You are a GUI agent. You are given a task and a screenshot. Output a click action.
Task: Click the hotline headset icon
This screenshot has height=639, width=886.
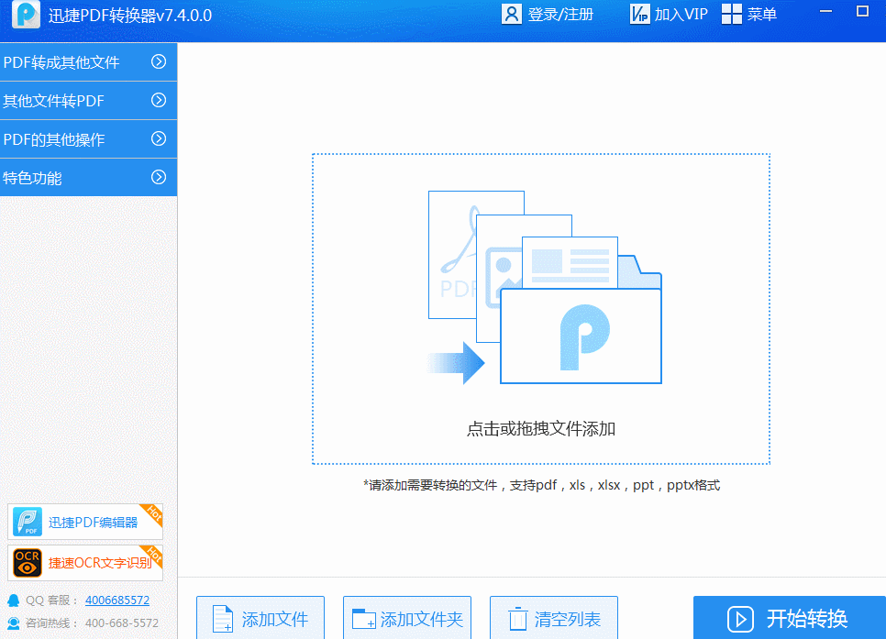point(14,623)
